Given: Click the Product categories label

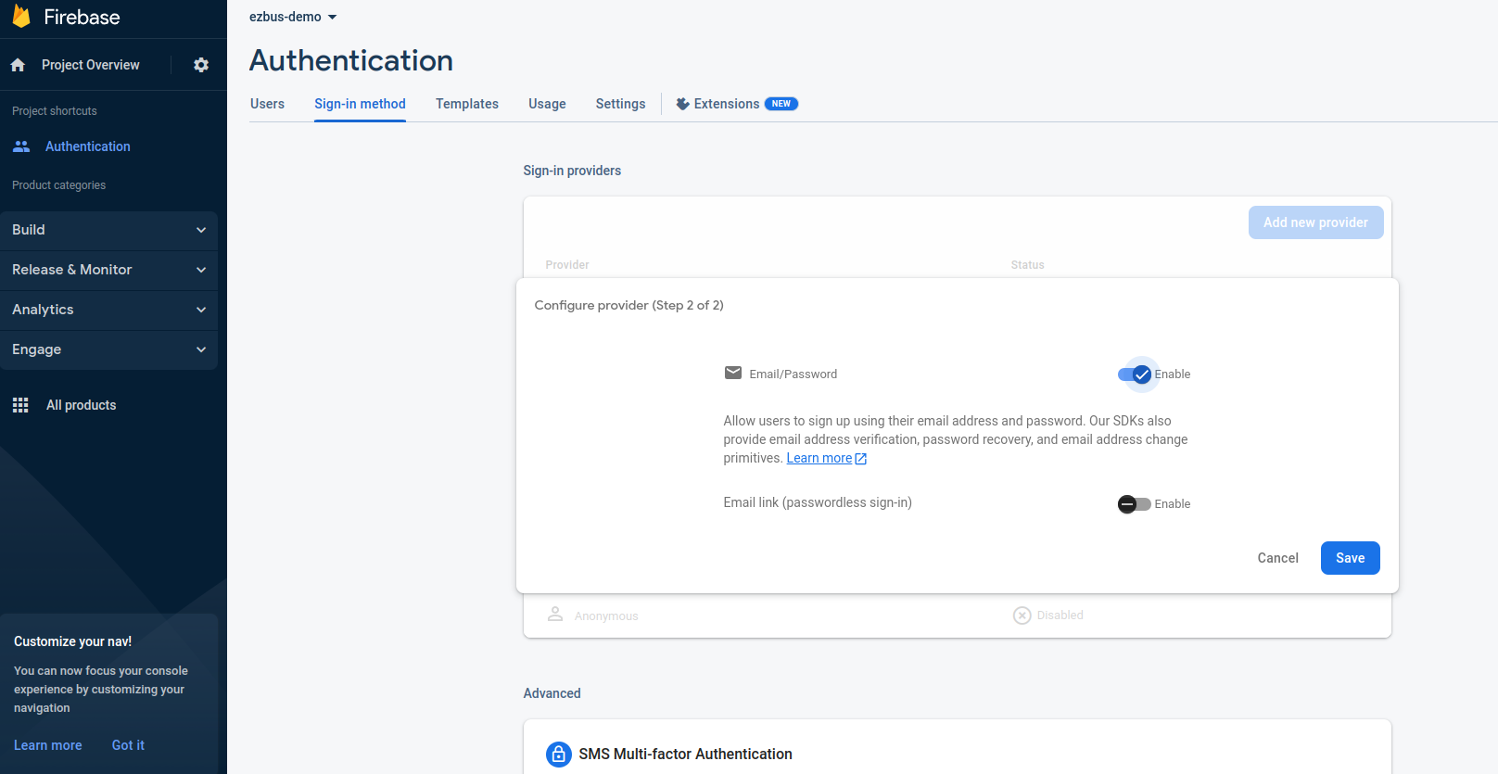Looking at the screenshot, I should point(58,185).
